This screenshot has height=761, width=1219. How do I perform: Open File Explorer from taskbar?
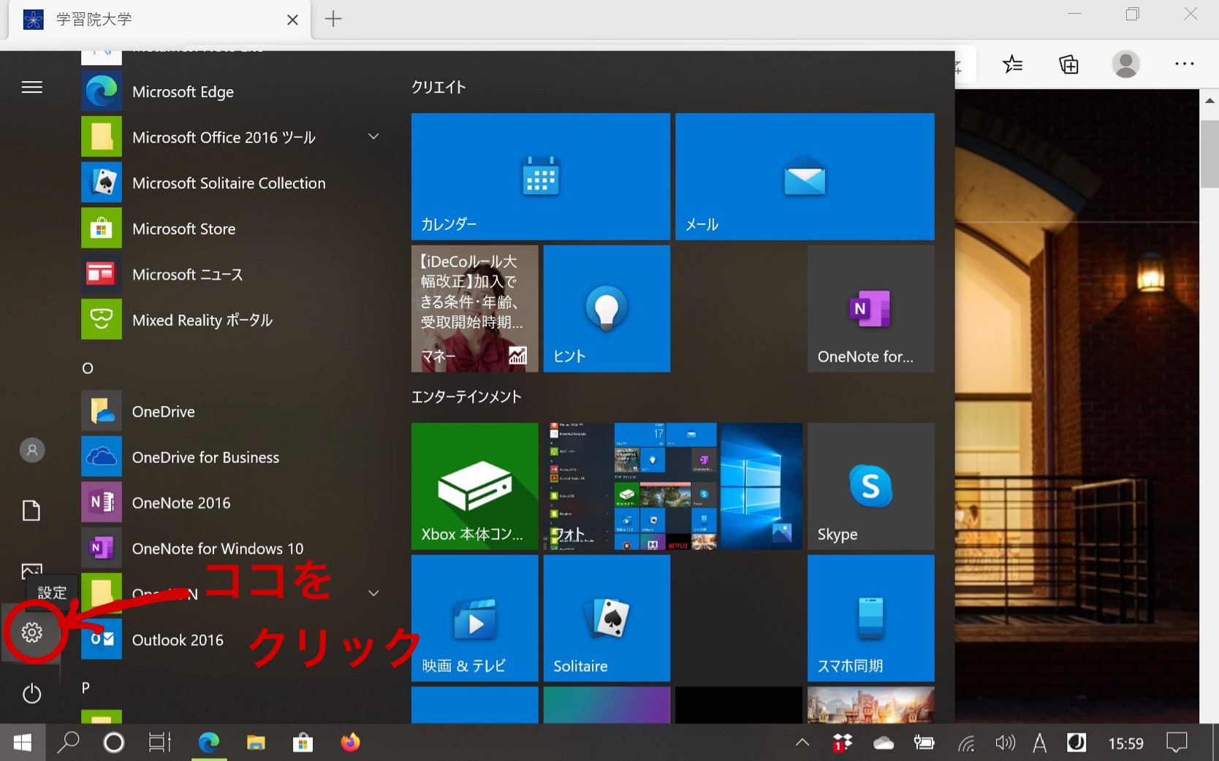256,743
